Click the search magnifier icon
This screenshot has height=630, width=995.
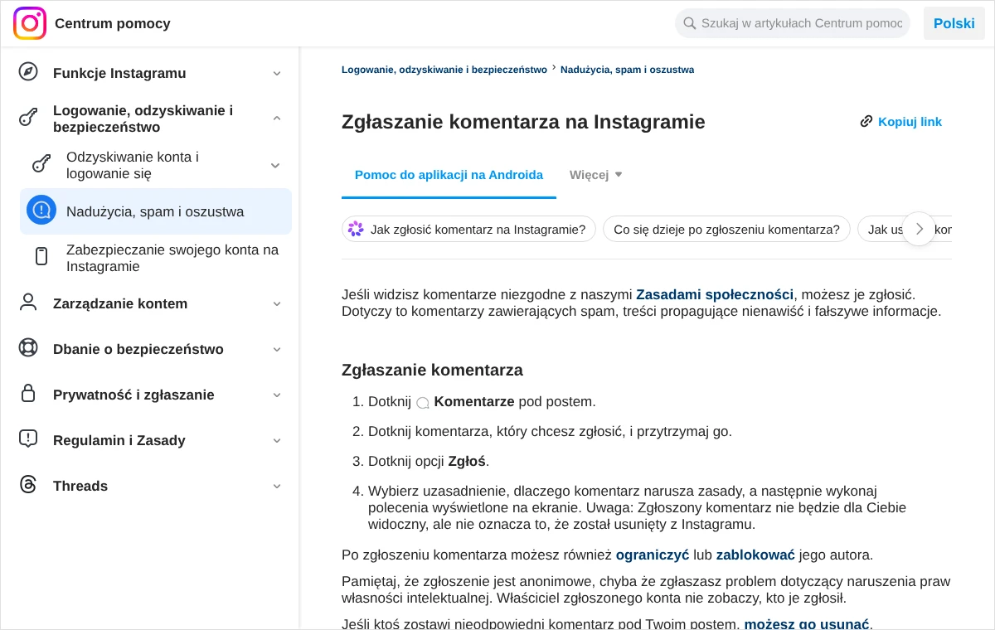[689, 23]
